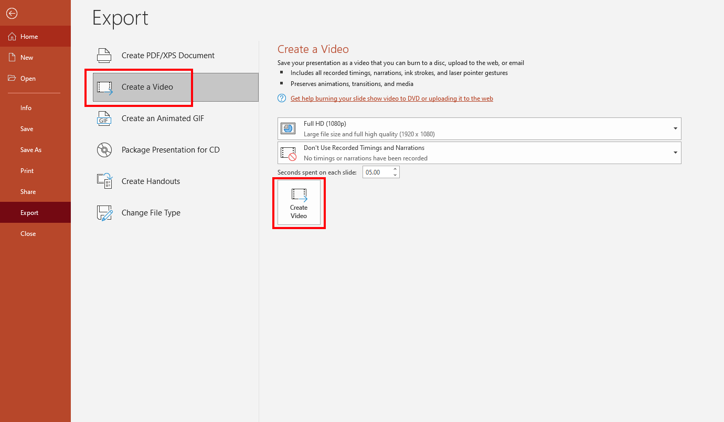Click the back arrow to leave Export view

coord(12,13)
